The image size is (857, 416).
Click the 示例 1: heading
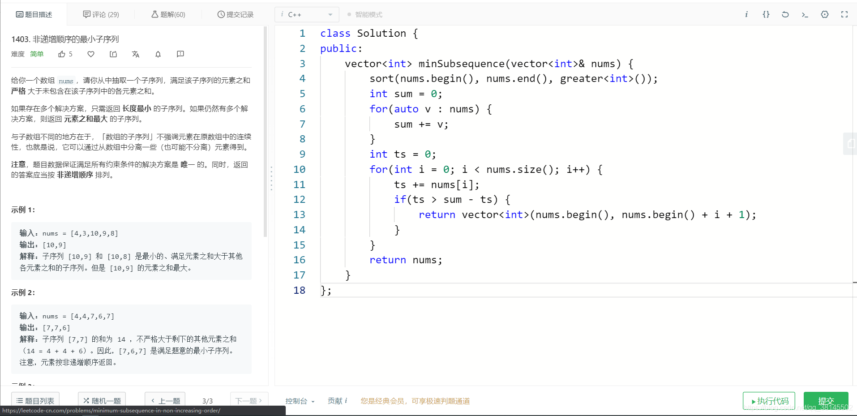(x=23, y=210)
